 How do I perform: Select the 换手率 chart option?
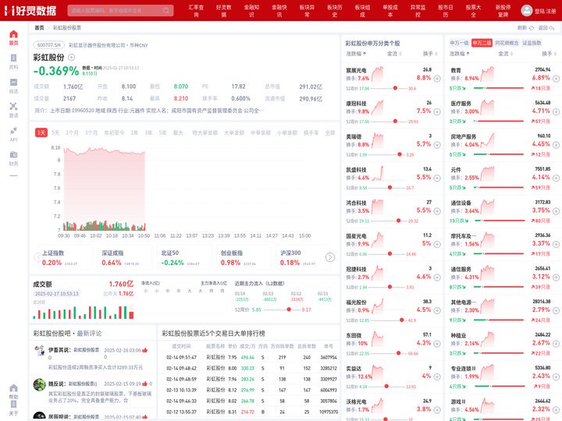pyautogui.click(x=311, y=133)
